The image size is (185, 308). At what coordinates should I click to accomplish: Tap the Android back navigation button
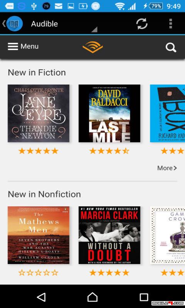42,297
